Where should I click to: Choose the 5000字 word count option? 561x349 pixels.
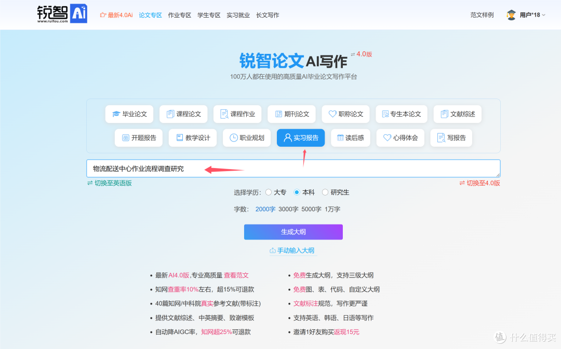311,210
